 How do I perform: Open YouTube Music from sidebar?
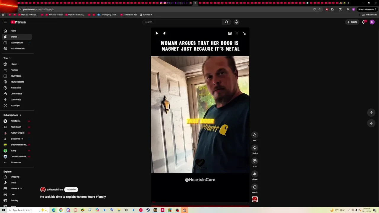pos(17,49)
